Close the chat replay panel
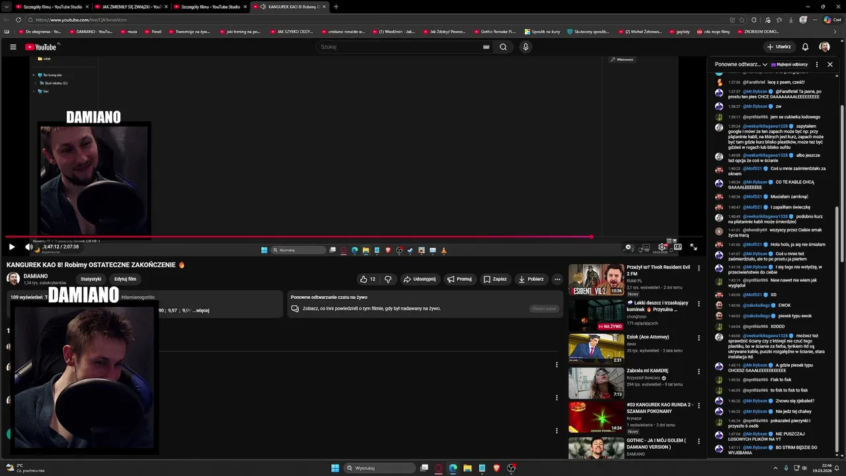846x476 pixels. 830,65
